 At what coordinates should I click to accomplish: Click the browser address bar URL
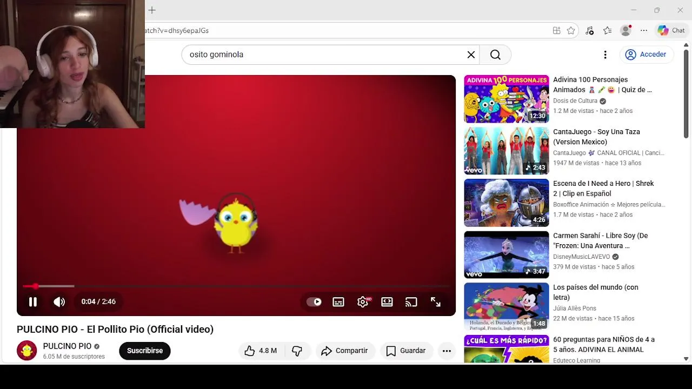coord(177,31)
